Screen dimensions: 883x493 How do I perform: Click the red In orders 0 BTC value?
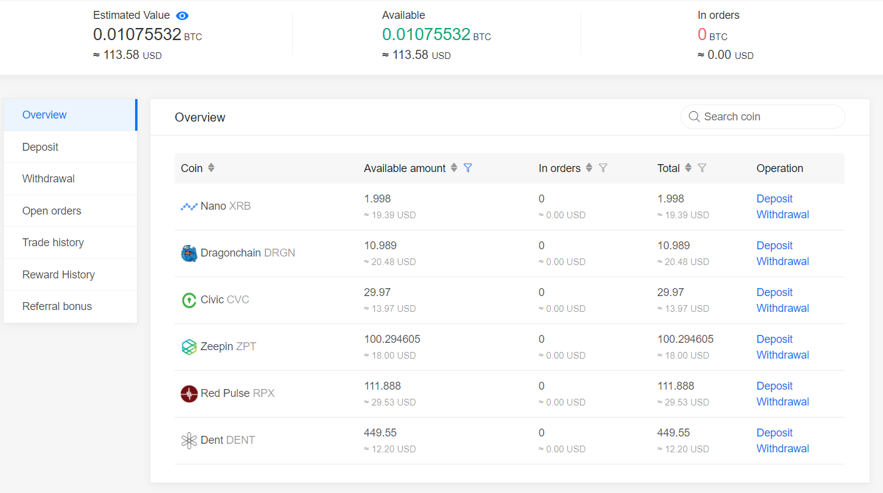click(712, 35)
